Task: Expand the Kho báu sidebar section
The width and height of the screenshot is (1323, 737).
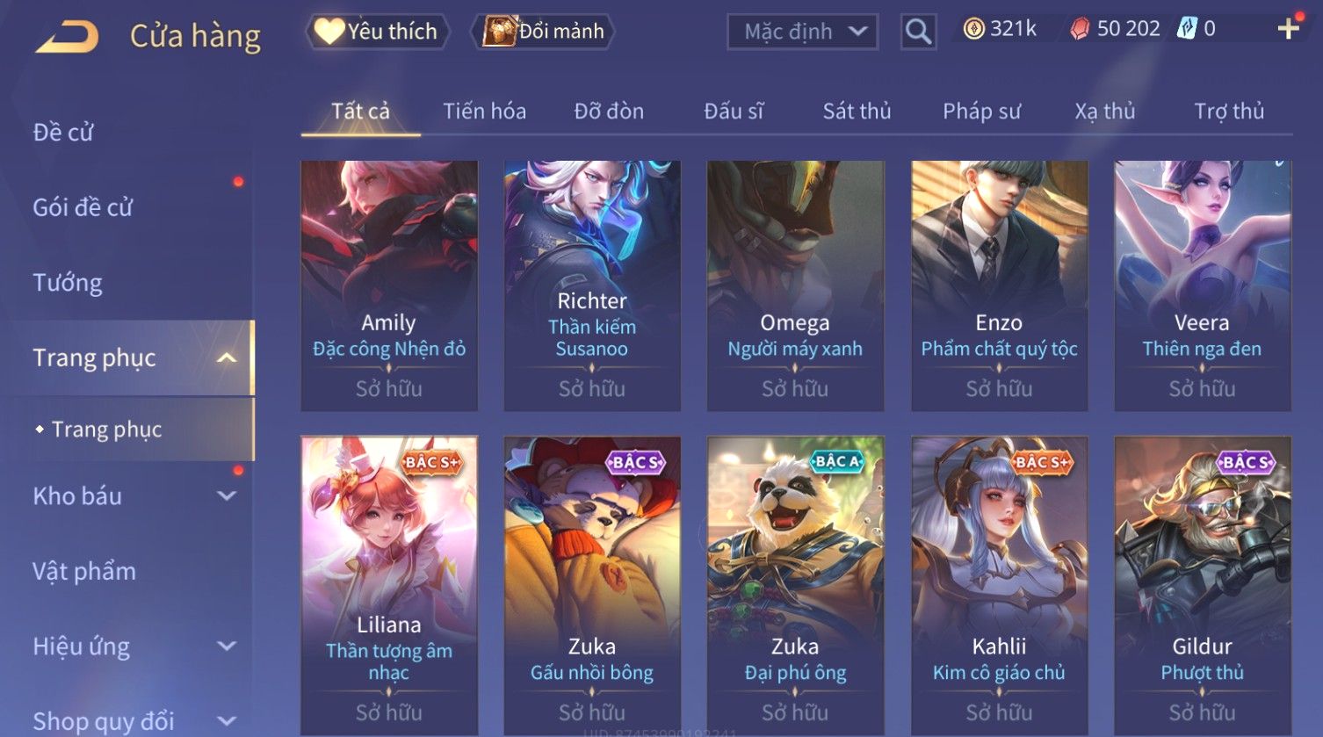Action: tap(227, 495)
